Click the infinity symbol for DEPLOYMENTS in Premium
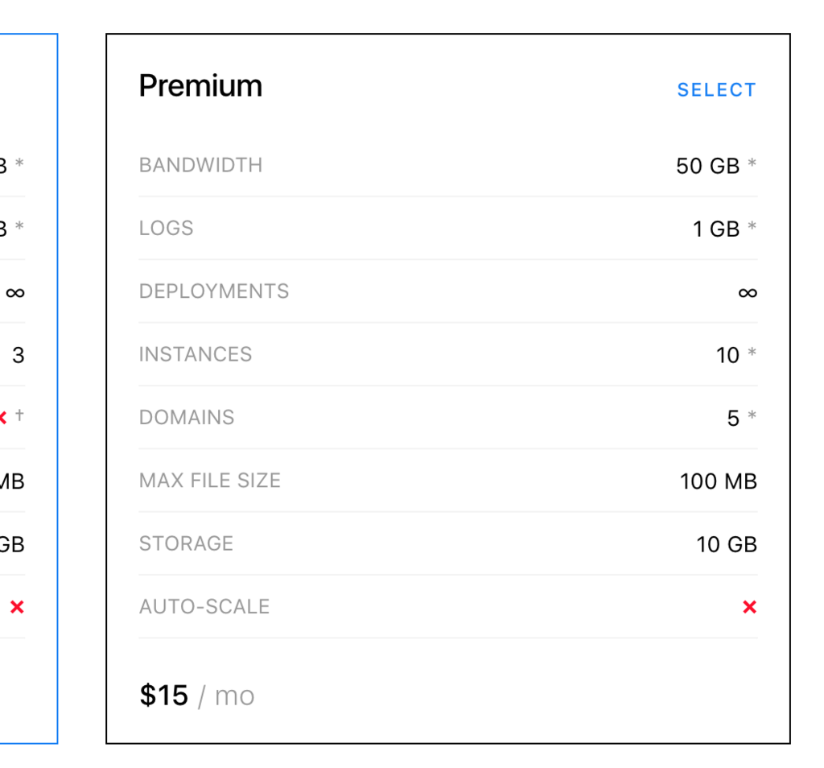 tap(748, 292)
